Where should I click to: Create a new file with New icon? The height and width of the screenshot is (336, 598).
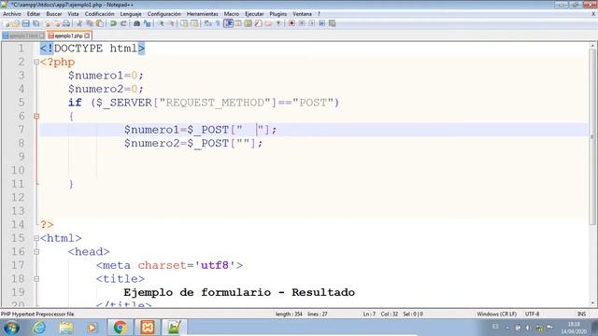[7, 23]
